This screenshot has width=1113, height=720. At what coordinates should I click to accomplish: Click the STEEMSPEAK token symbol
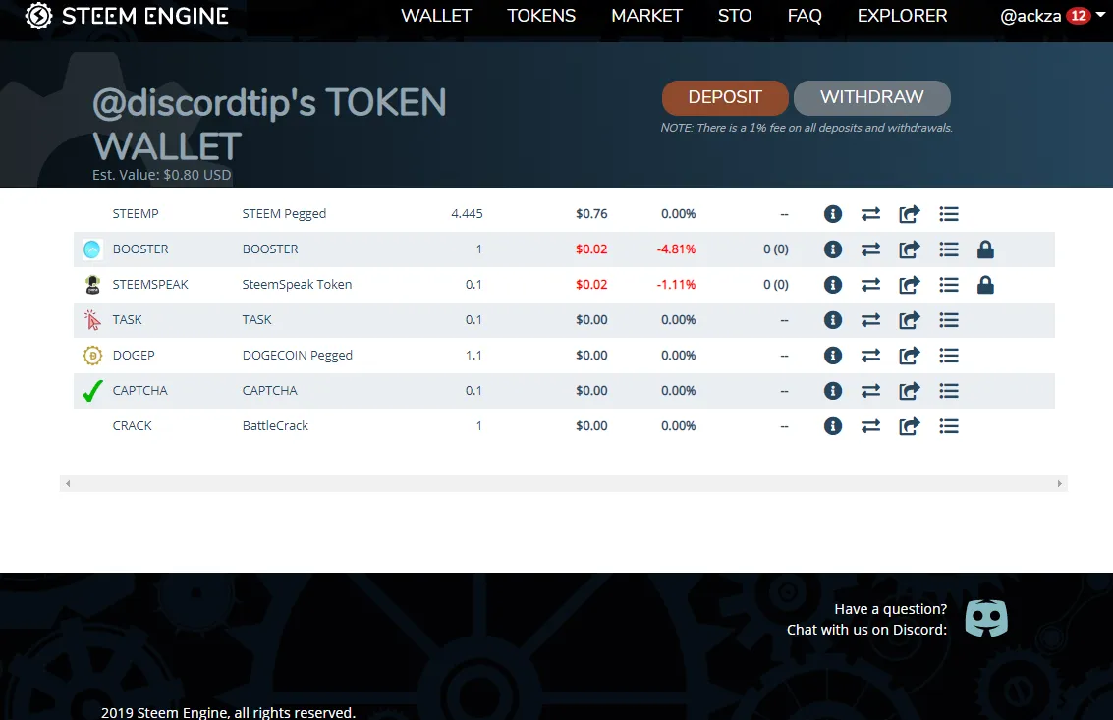click(150, 285)
